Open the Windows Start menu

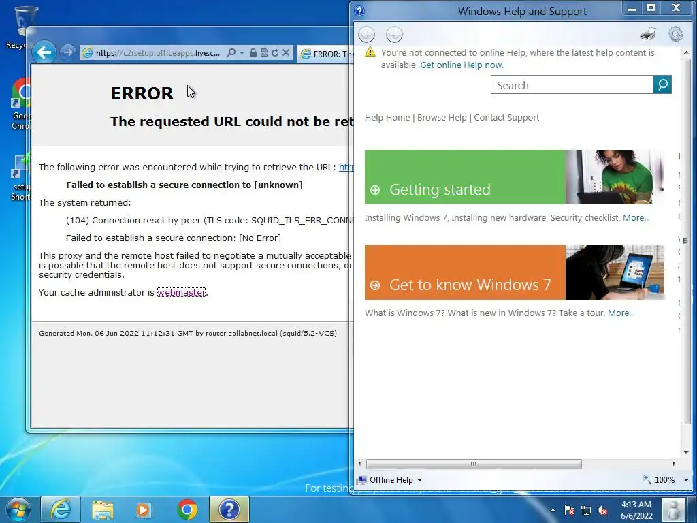coord(18,509)
